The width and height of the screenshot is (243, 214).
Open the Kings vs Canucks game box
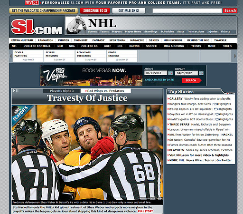(x=122, y=56)
